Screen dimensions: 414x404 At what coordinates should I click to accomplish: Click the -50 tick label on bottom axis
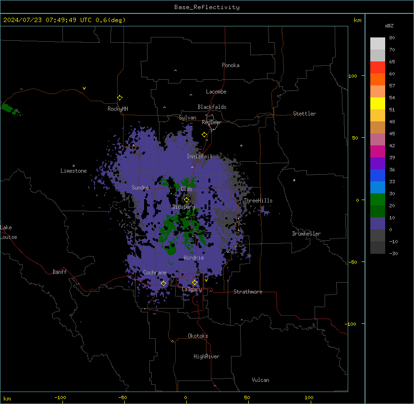pyautogui.click(x=122, y=397)
